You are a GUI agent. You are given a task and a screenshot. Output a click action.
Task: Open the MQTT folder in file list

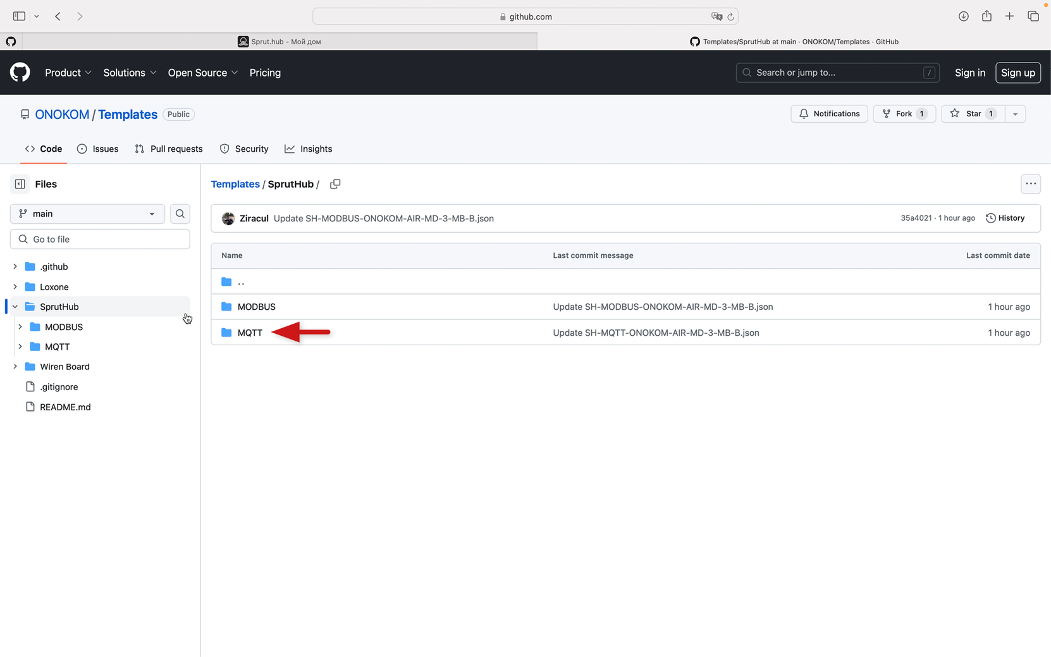pyautogui.click(x=250, y=333)
